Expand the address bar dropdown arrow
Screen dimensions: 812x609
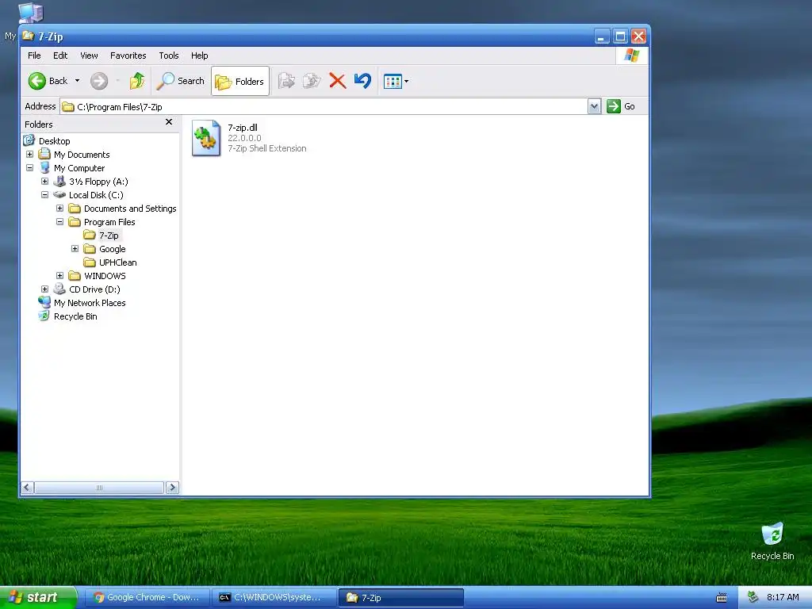[594, 107]
